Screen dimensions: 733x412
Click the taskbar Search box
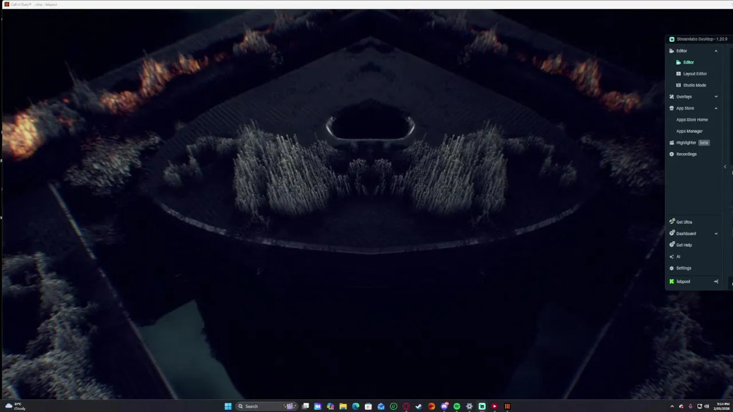coord(266,406)
